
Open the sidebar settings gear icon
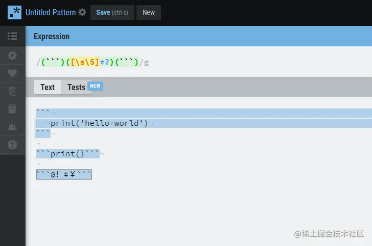coord(12,56)
